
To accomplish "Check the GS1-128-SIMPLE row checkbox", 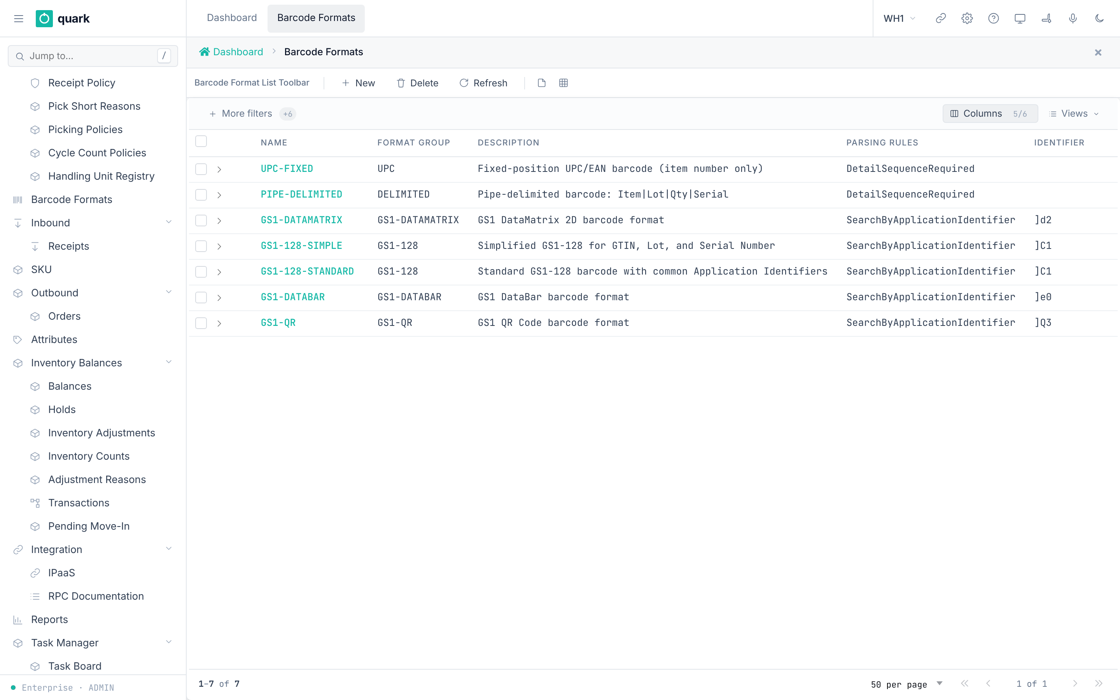I will pyautogui.click(x=201, y=246).
